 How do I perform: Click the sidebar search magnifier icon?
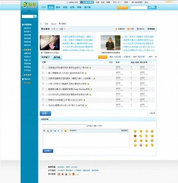click(35, 16)
